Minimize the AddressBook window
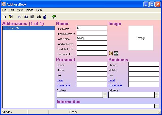Viewport: 162px width, 115px height. [146, 4]
